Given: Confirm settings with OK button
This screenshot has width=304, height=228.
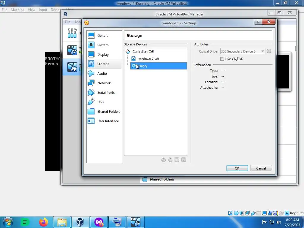Looking at the screenshot, I should pos(237,168).
